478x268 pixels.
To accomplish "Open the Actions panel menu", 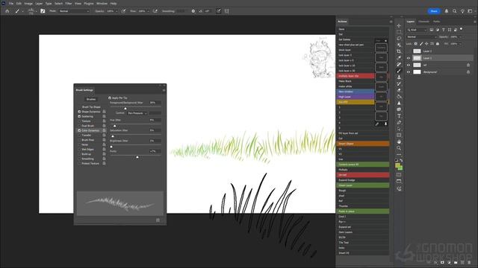I will (391, 22).
